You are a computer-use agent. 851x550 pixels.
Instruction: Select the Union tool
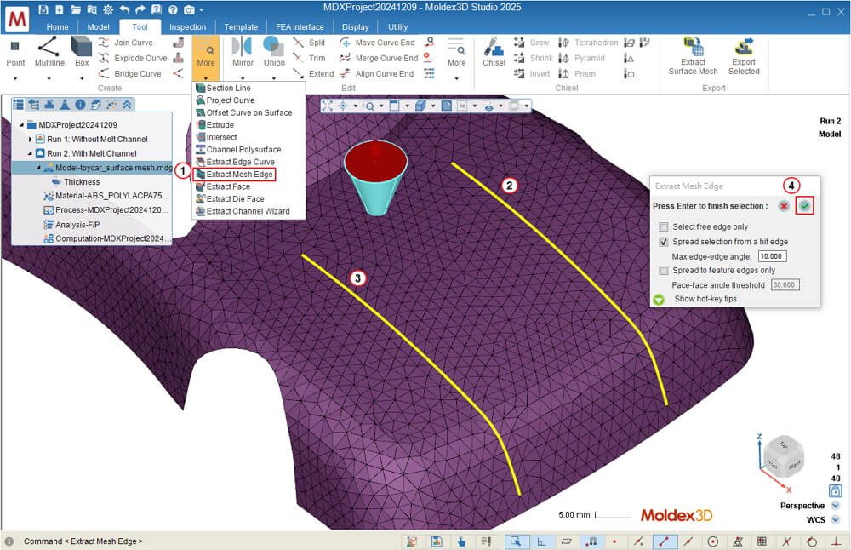[274, 53]
